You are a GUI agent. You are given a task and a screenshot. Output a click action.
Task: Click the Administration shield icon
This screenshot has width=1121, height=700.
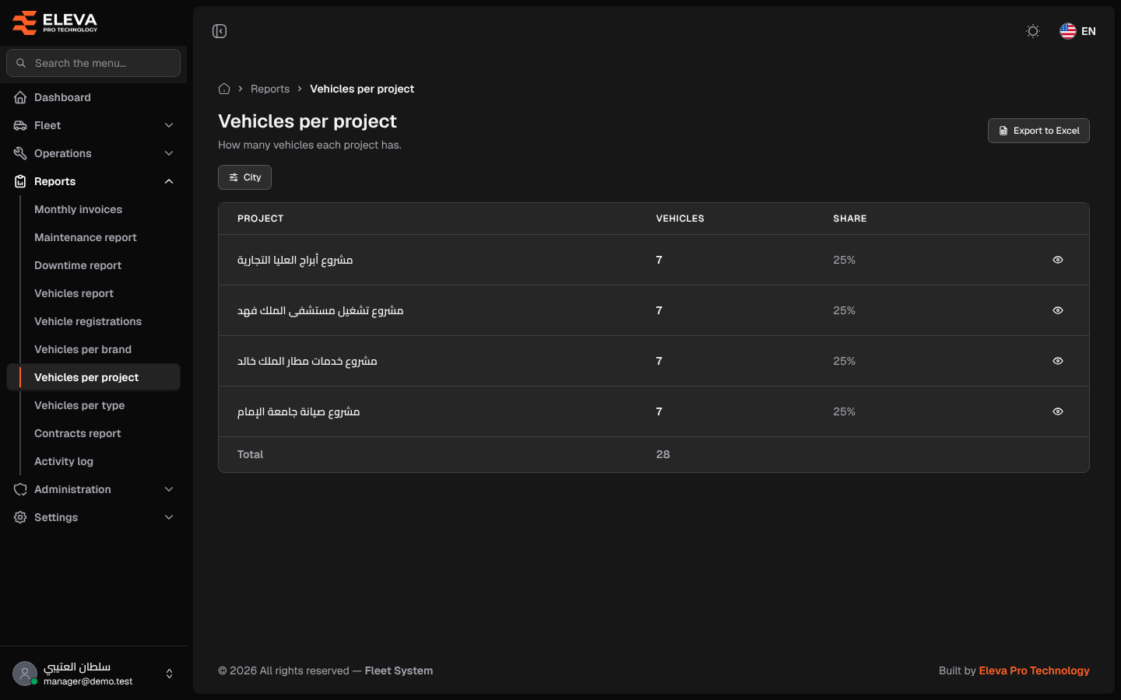(20, 489)
